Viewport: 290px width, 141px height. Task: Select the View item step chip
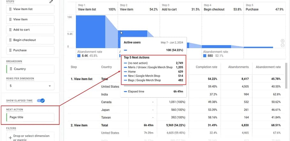(30, 19)
